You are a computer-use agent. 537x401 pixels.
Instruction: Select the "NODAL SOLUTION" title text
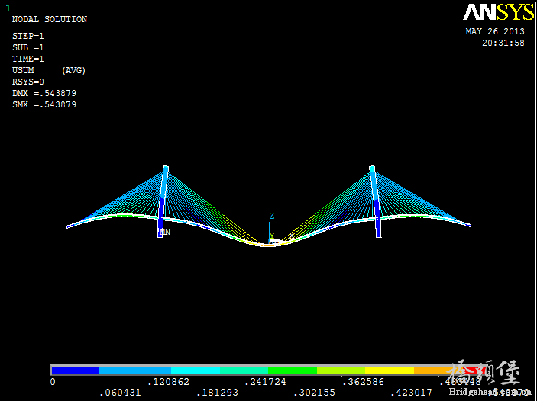[50, 20]
